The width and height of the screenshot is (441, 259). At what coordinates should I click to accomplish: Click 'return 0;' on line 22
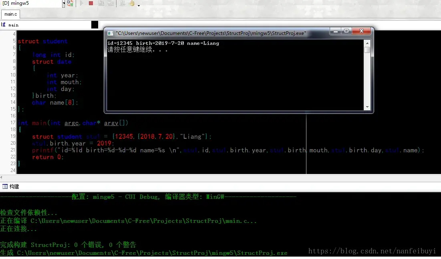click(48, 157)
